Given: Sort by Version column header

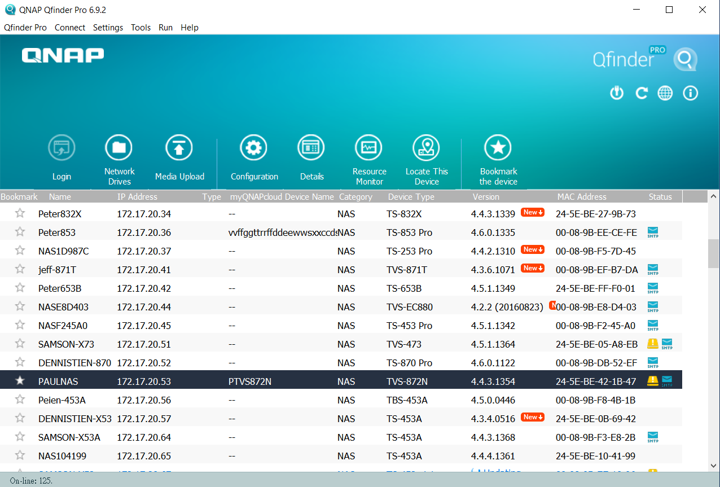Looking at the screenshot, I should [x=486, y=197].
